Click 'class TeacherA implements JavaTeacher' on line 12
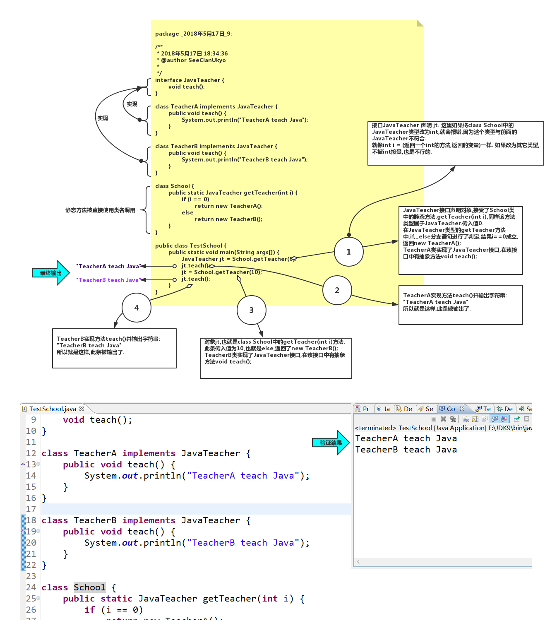 point(141,453)
